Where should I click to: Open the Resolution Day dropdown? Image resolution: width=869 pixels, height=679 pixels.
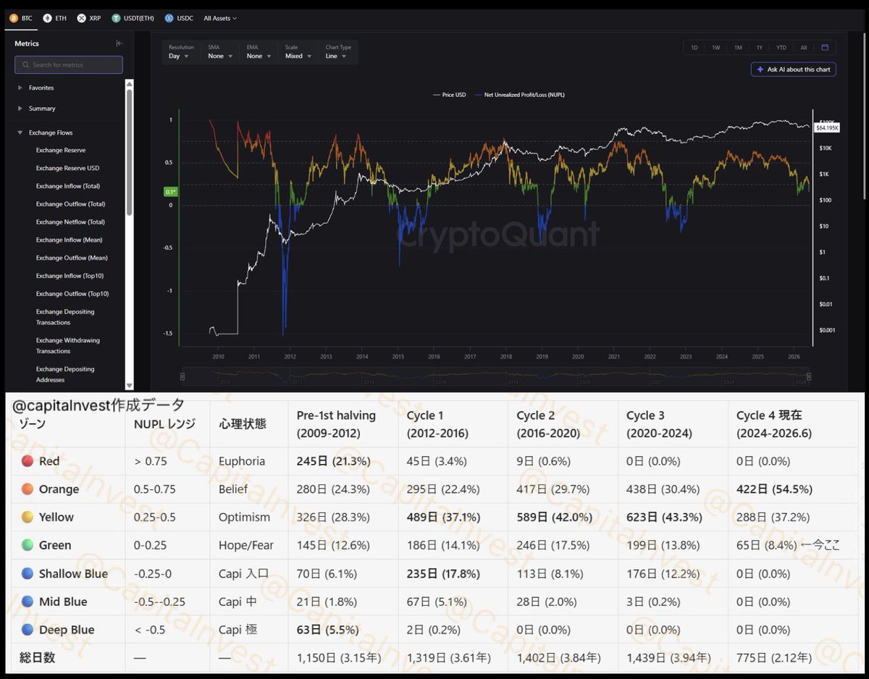point(180,52)
